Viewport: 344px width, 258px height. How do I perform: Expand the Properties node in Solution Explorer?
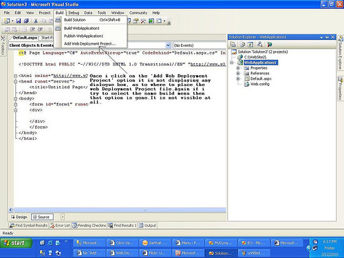(x=238, y=68)
